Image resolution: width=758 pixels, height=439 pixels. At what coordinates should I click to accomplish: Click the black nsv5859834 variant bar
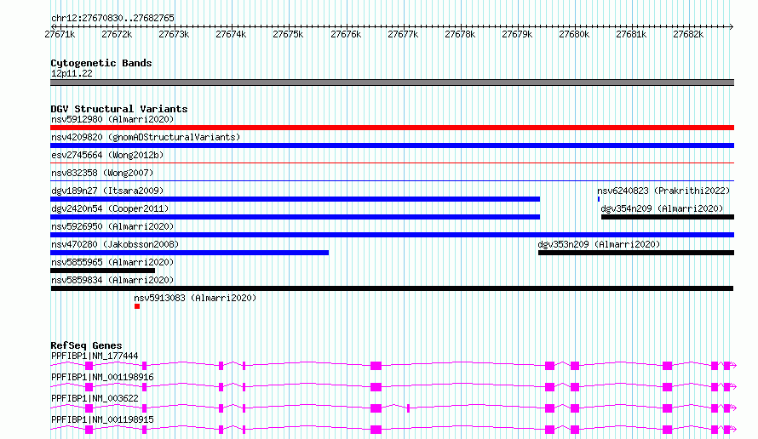pyautogui.click(x=392, y=288)
